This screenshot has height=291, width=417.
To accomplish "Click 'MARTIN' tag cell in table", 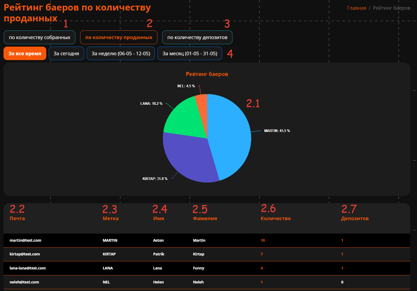I will pos(110,240).
